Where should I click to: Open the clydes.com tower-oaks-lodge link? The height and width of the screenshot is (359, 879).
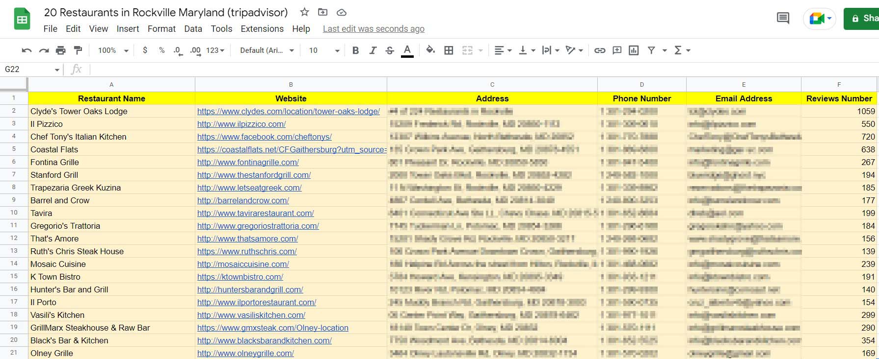point(289,111)
